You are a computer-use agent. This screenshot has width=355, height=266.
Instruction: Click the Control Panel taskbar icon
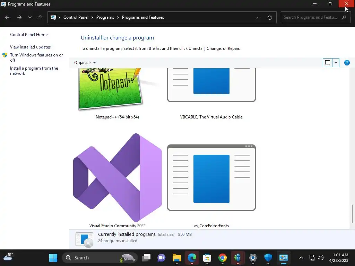[x=283, y=258]
